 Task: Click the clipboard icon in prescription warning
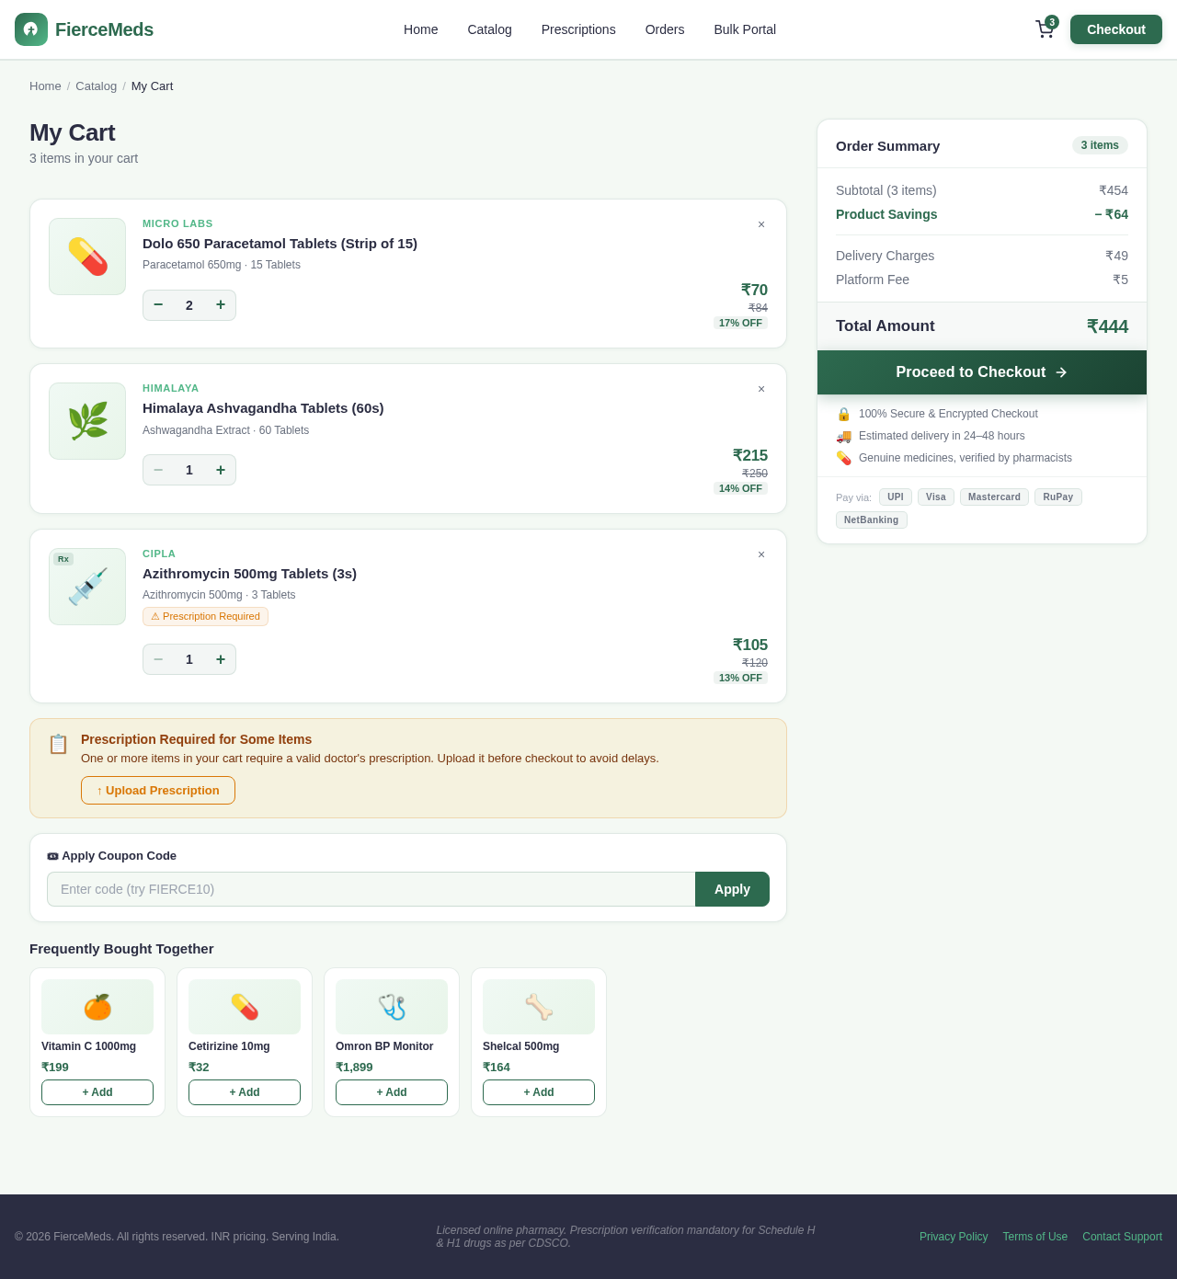pos(58,744)
